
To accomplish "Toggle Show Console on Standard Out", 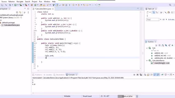I will pyautogui.click(x=155, y=75).
